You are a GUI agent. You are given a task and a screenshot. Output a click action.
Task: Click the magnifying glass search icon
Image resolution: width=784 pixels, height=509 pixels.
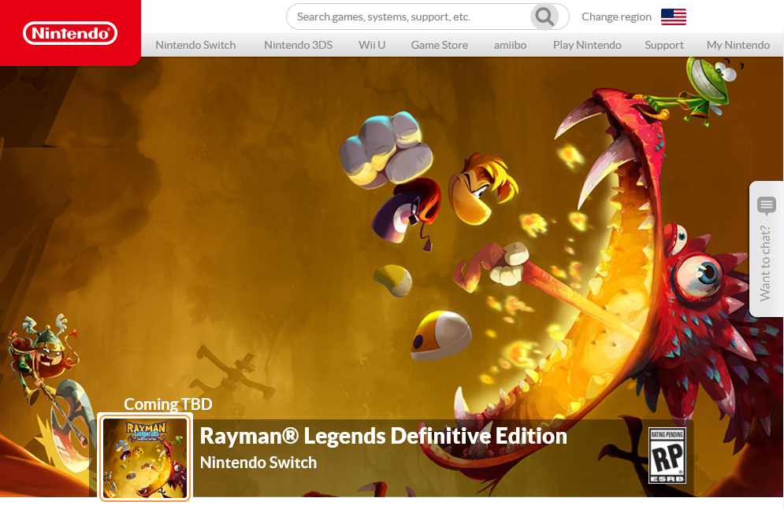(544, 17)
